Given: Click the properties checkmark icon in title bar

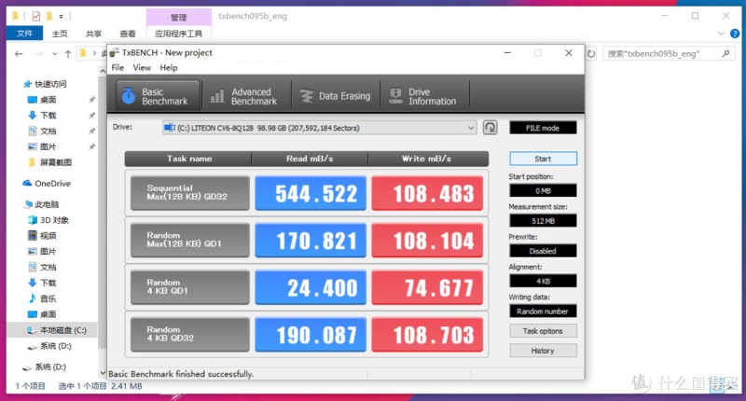Looking at the screenshot, I should [36, 16].
